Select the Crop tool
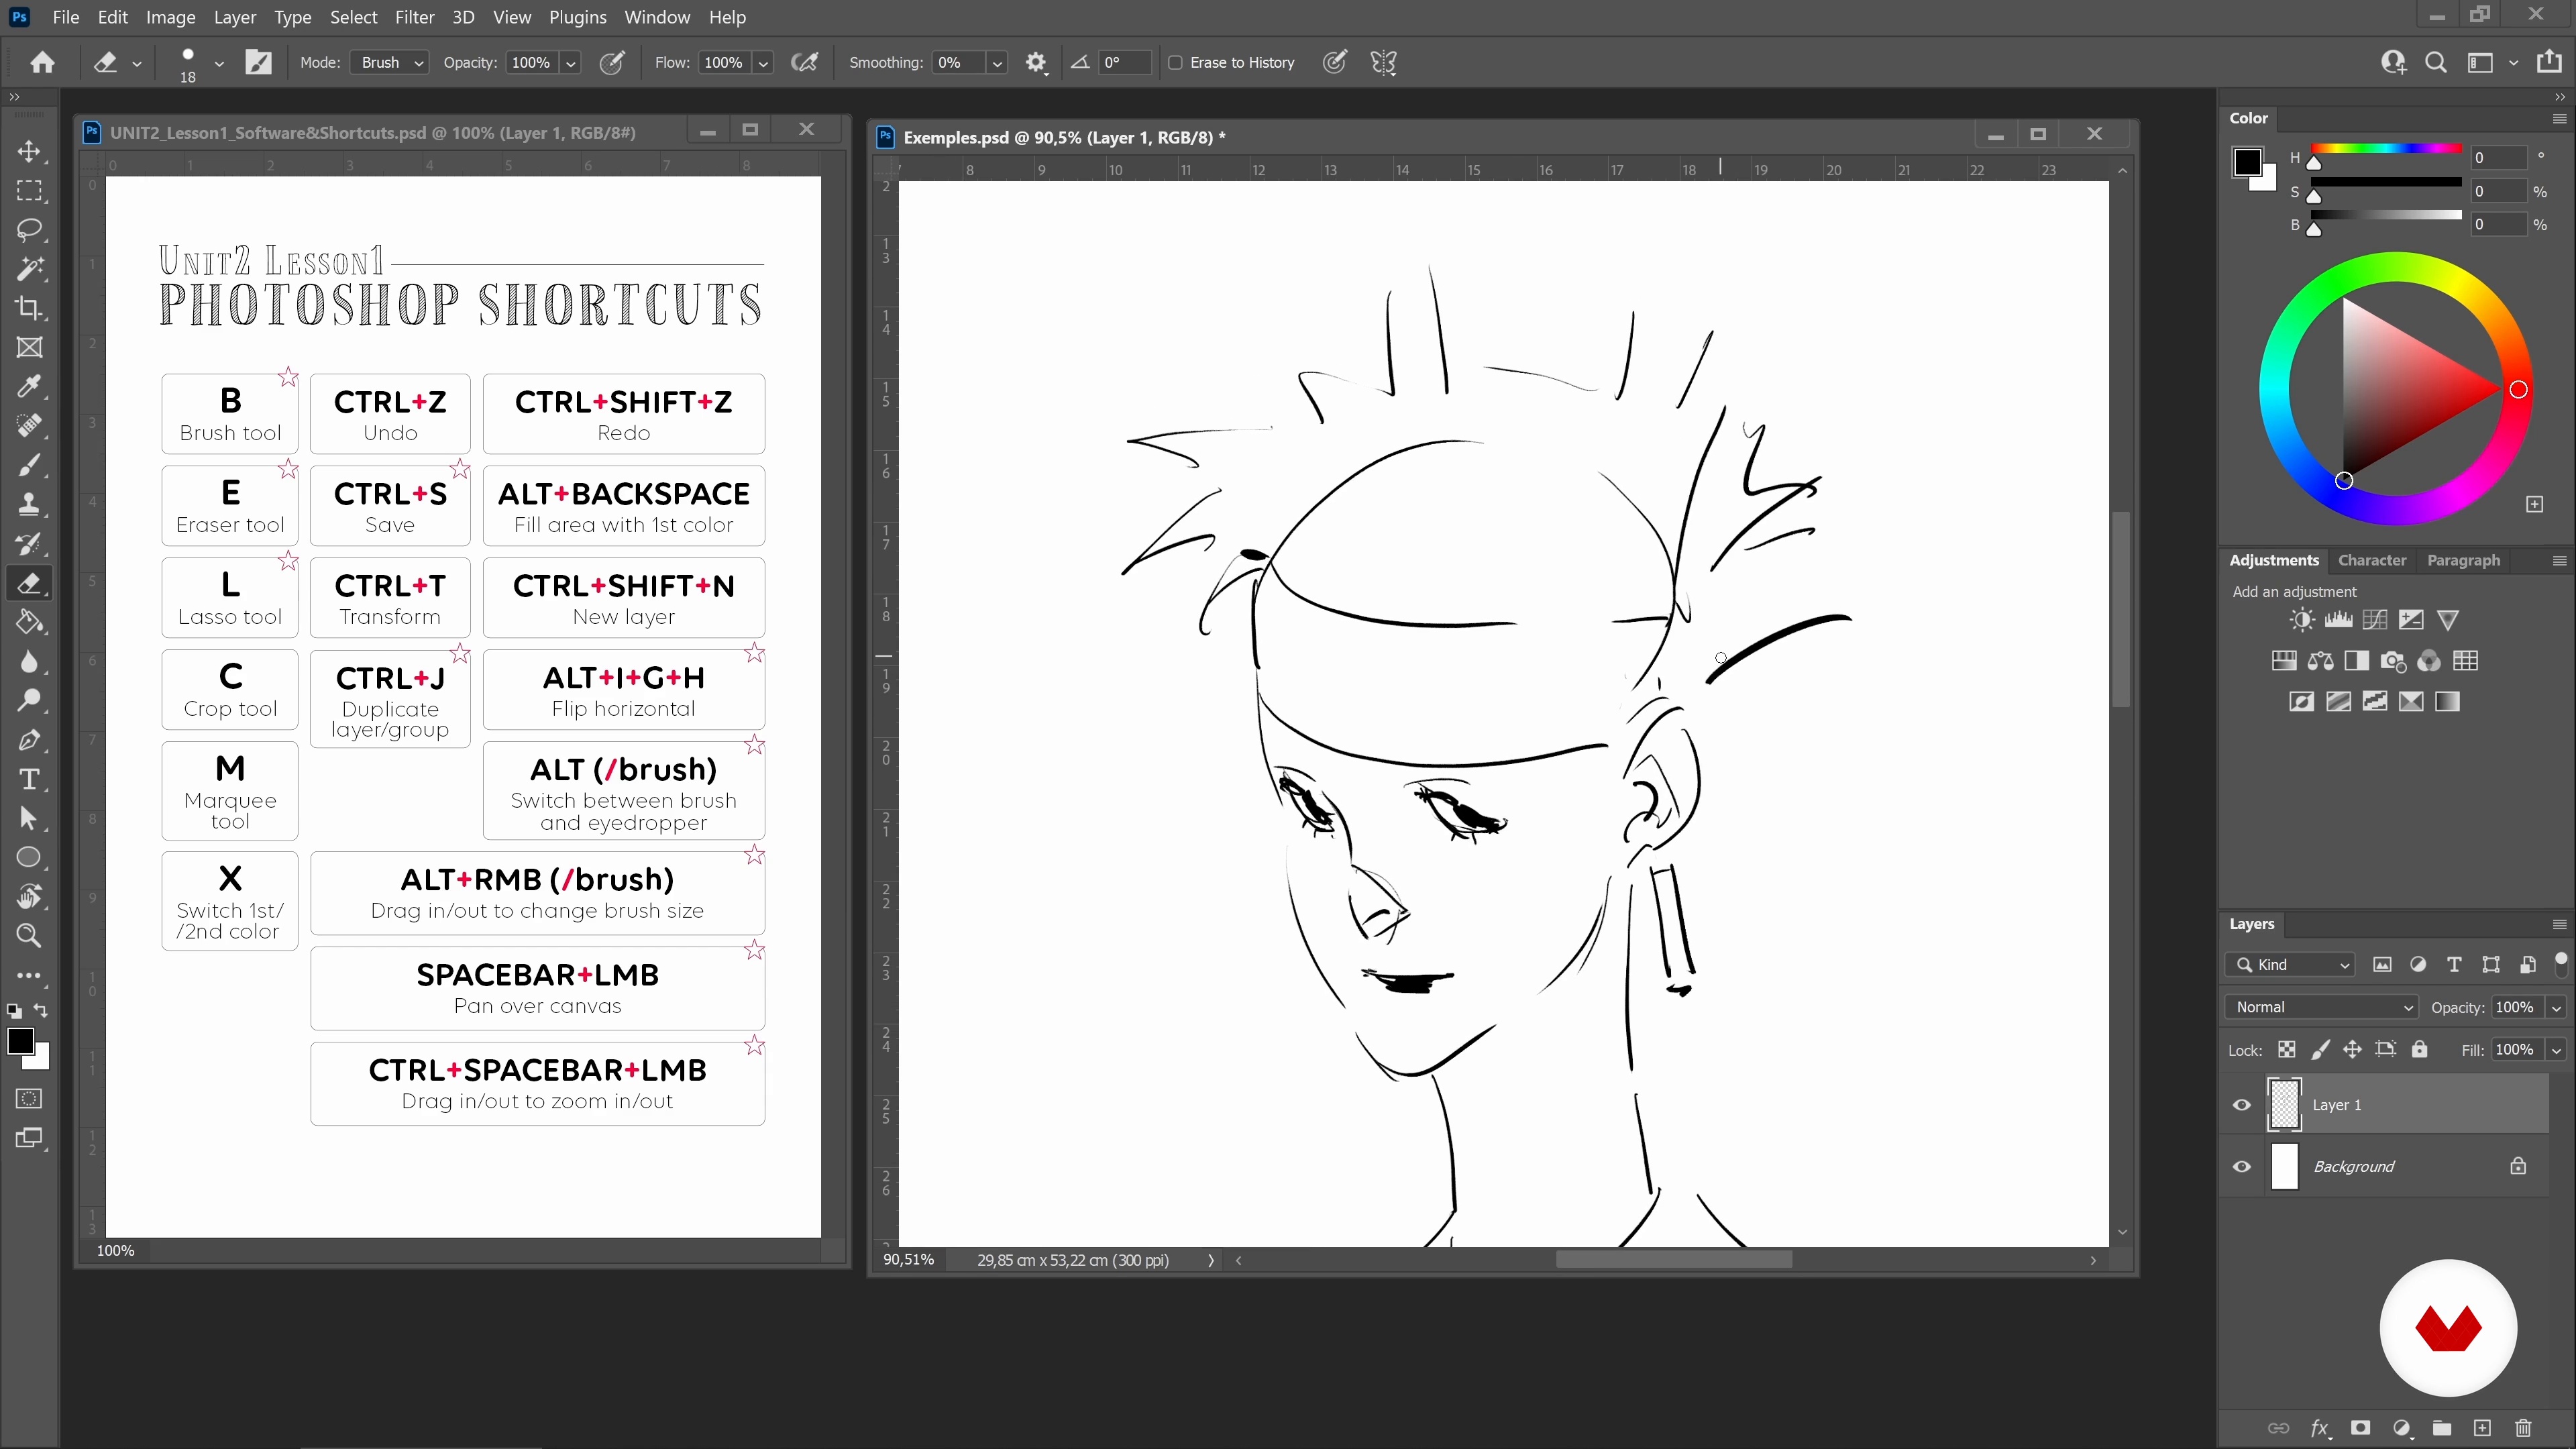The height and width of the screenshot is (1449, 2576). coord(29,308)
